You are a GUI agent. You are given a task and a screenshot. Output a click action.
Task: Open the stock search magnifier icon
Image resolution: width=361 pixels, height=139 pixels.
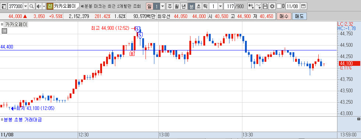click(32, 6)
